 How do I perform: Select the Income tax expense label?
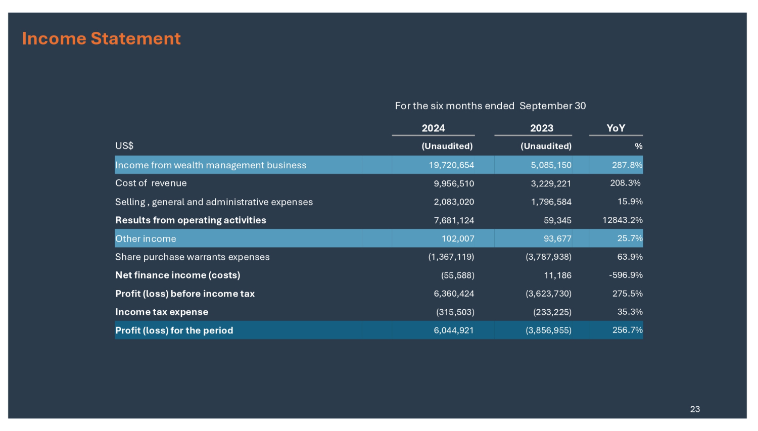[x=162, y=312]
